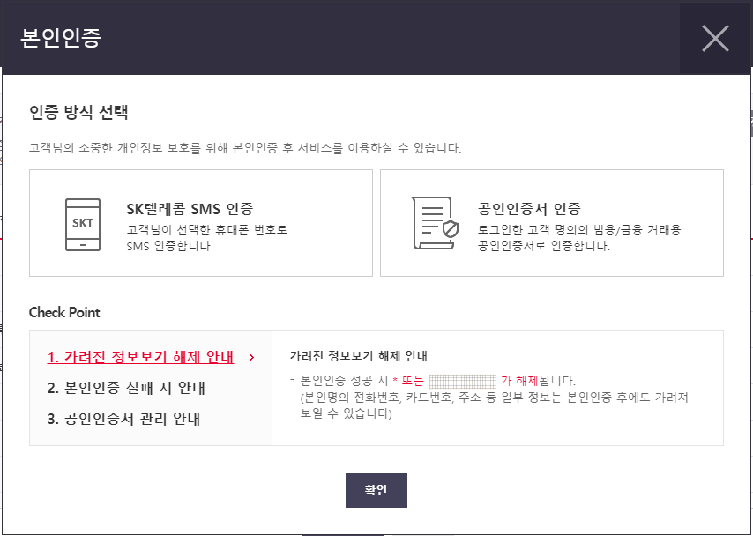Click the 고객님의 소중한 개인정보 보호 description text

(245, 148)
